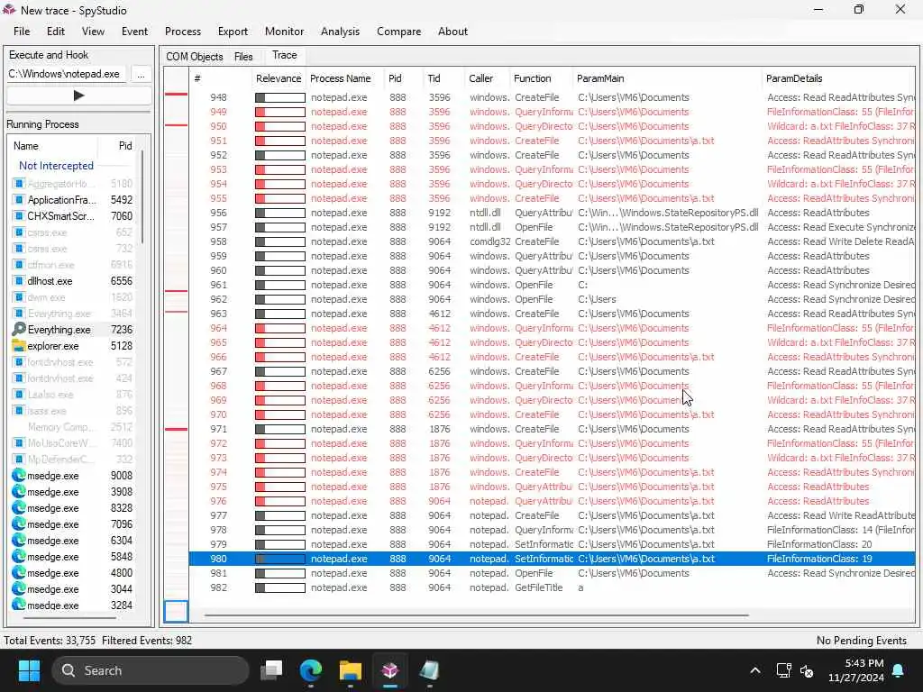The height and width of the screenshot is (692, 923).
Task: Click the red relevance bar of event 964
Action: coord(280,328)
